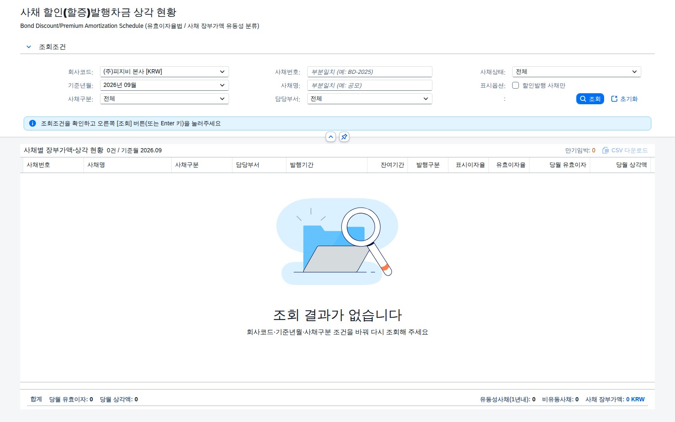Focus the 사채번호 input field
The width and height of the screenshot is (675, 422).
370,72
